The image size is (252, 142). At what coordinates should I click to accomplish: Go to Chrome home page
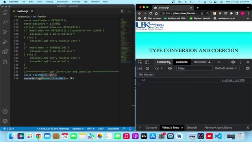tap(156, 13)
